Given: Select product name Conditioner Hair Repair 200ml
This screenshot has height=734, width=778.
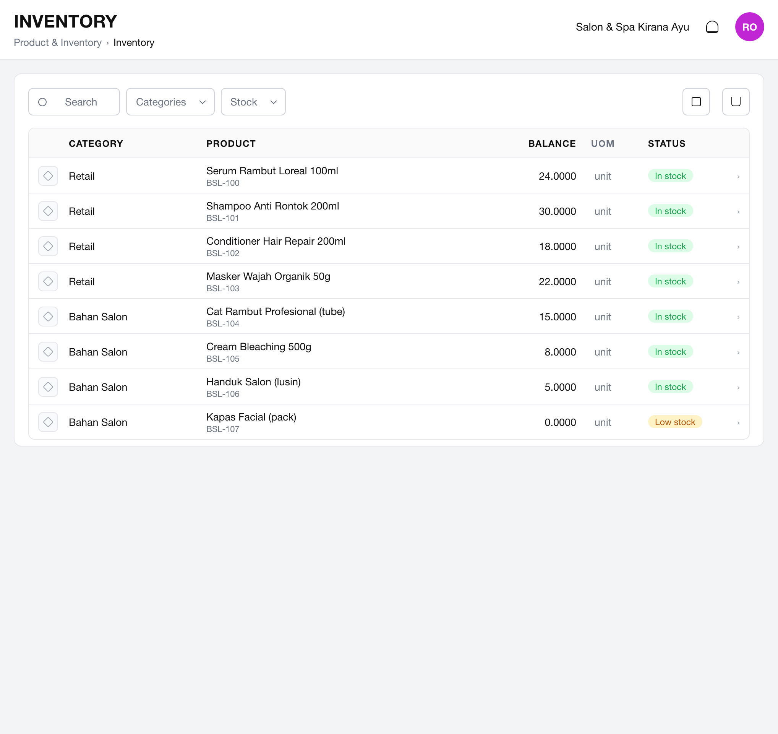Looking at the screenshot, I should (276, 241).
